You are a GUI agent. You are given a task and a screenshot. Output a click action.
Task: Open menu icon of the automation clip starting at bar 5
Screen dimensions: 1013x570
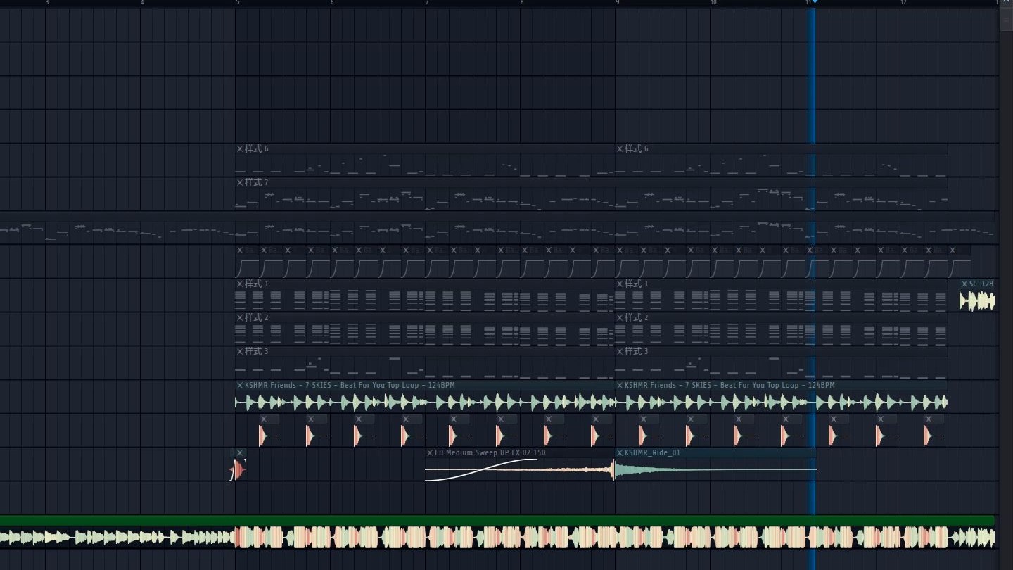coord(240,250)
